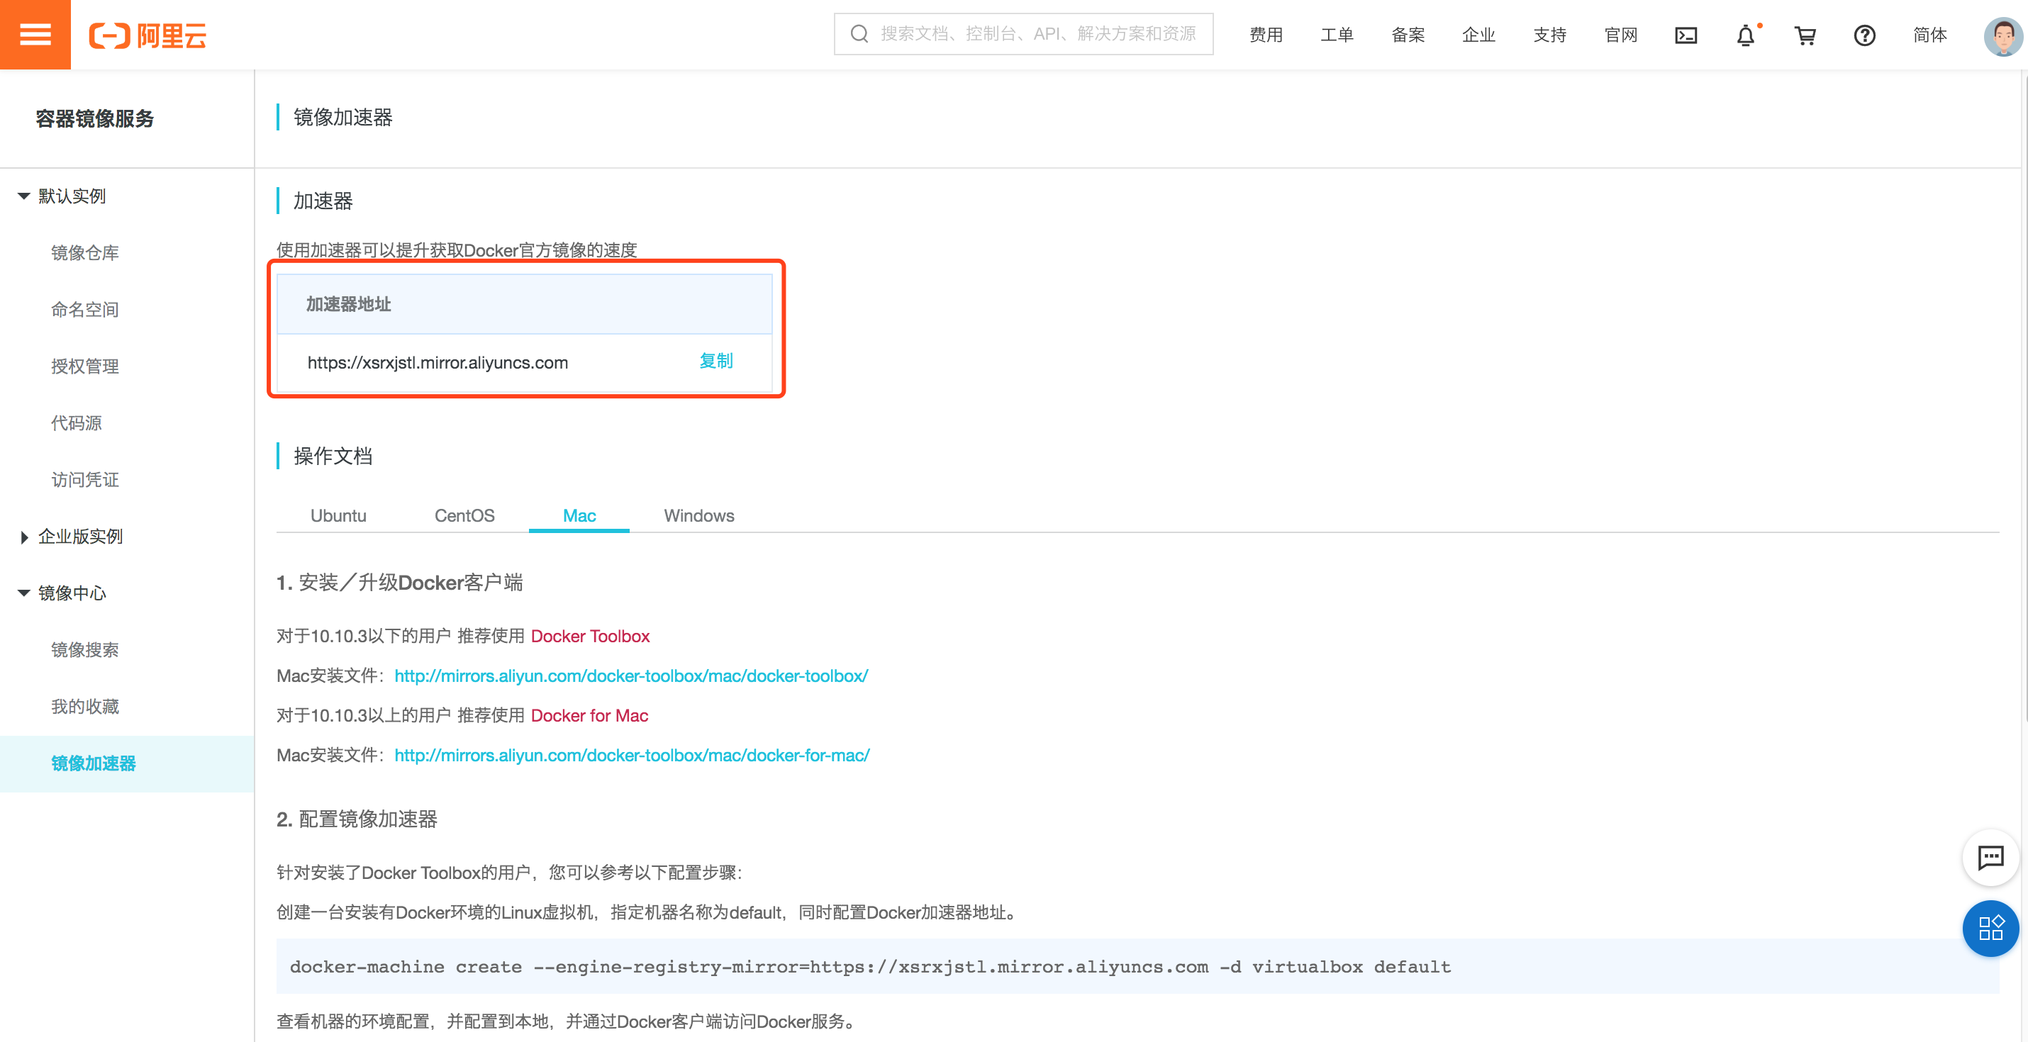
Task: Focus the top search input field
Action: coord(1023,34)
